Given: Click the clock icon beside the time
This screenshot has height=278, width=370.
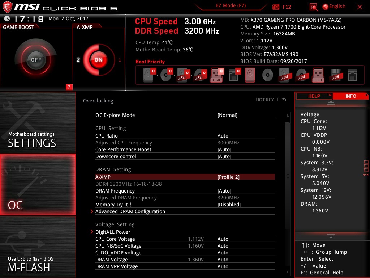Looking at the screenshot, I should pyautogui.click(x=7, y=18).
